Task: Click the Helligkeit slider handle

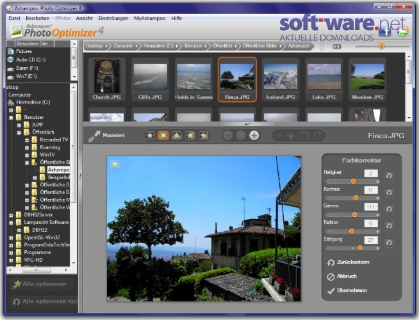Action: pos(353,181)
